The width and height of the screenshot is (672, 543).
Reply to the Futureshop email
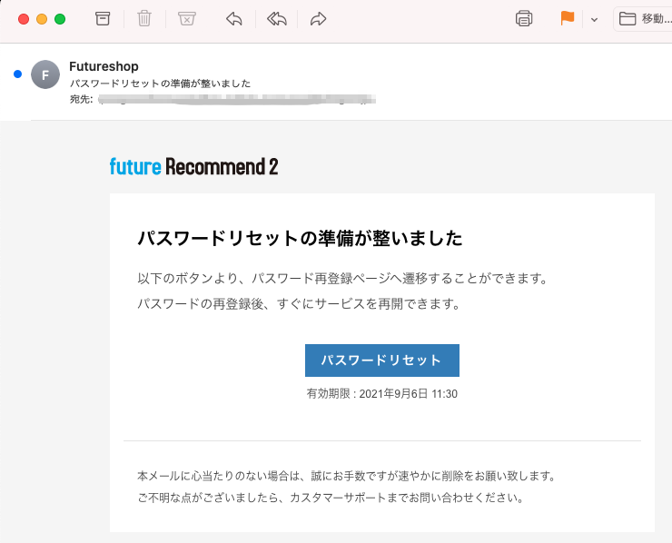click(x=234, y=19)
